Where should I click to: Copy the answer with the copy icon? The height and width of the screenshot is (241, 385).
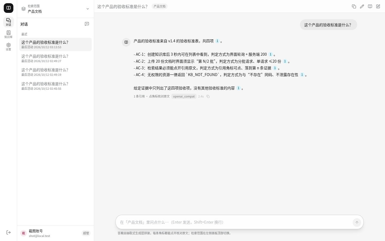click(x=208, y=96)
